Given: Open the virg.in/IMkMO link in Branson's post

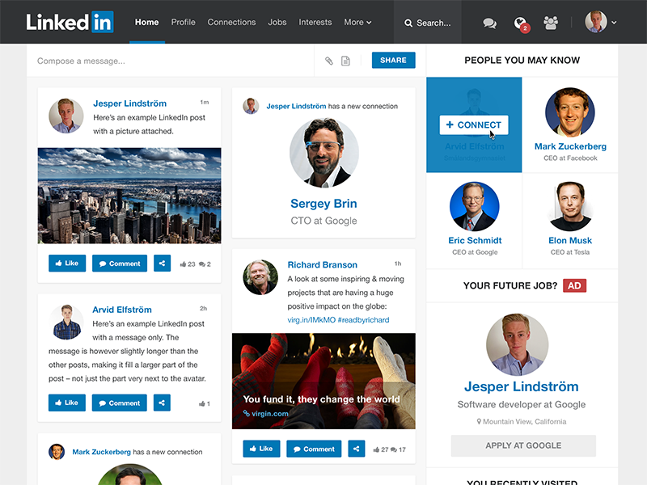Looking at the screenshot, I should coord(310,319).
